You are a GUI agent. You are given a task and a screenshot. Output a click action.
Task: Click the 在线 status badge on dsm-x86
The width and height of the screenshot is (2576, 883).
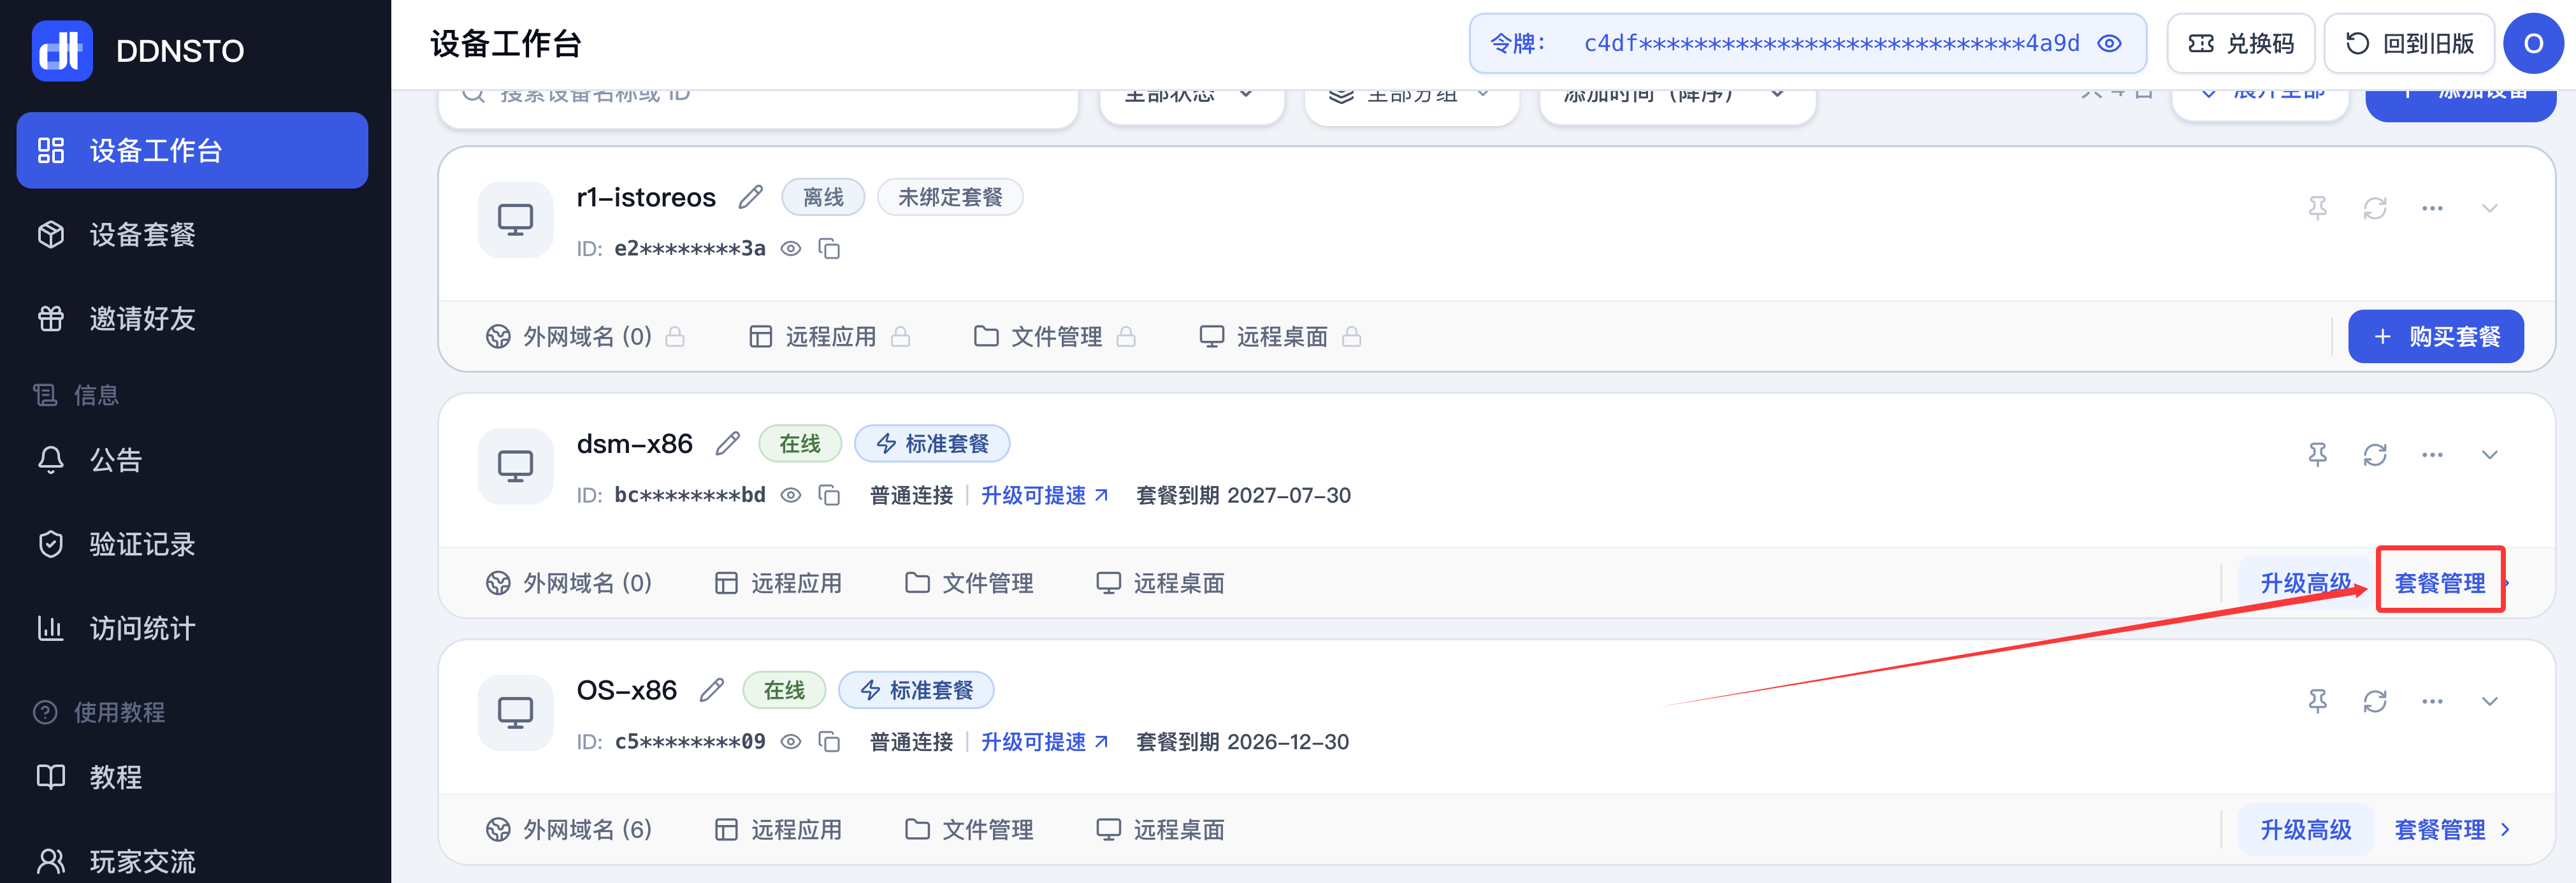(x=800, y=443)
